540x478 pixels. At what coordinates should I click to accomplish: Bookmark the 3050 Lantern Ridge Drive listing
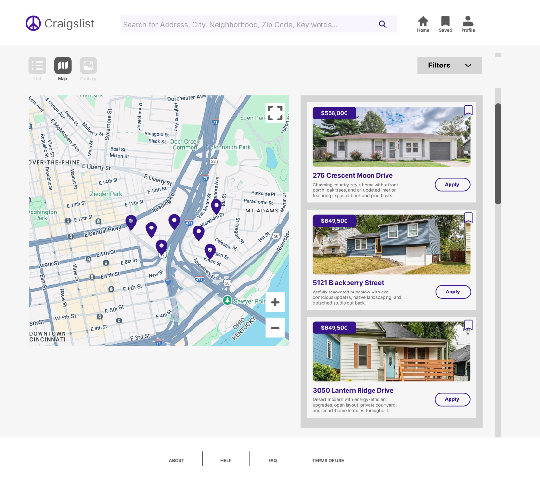pos(468,325)
